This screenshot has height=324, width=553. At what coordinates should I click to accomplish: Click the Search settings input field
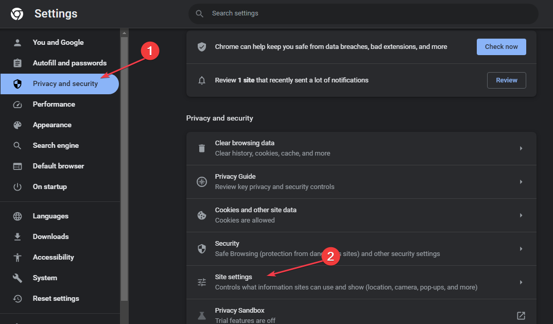[x=363, y=14]
